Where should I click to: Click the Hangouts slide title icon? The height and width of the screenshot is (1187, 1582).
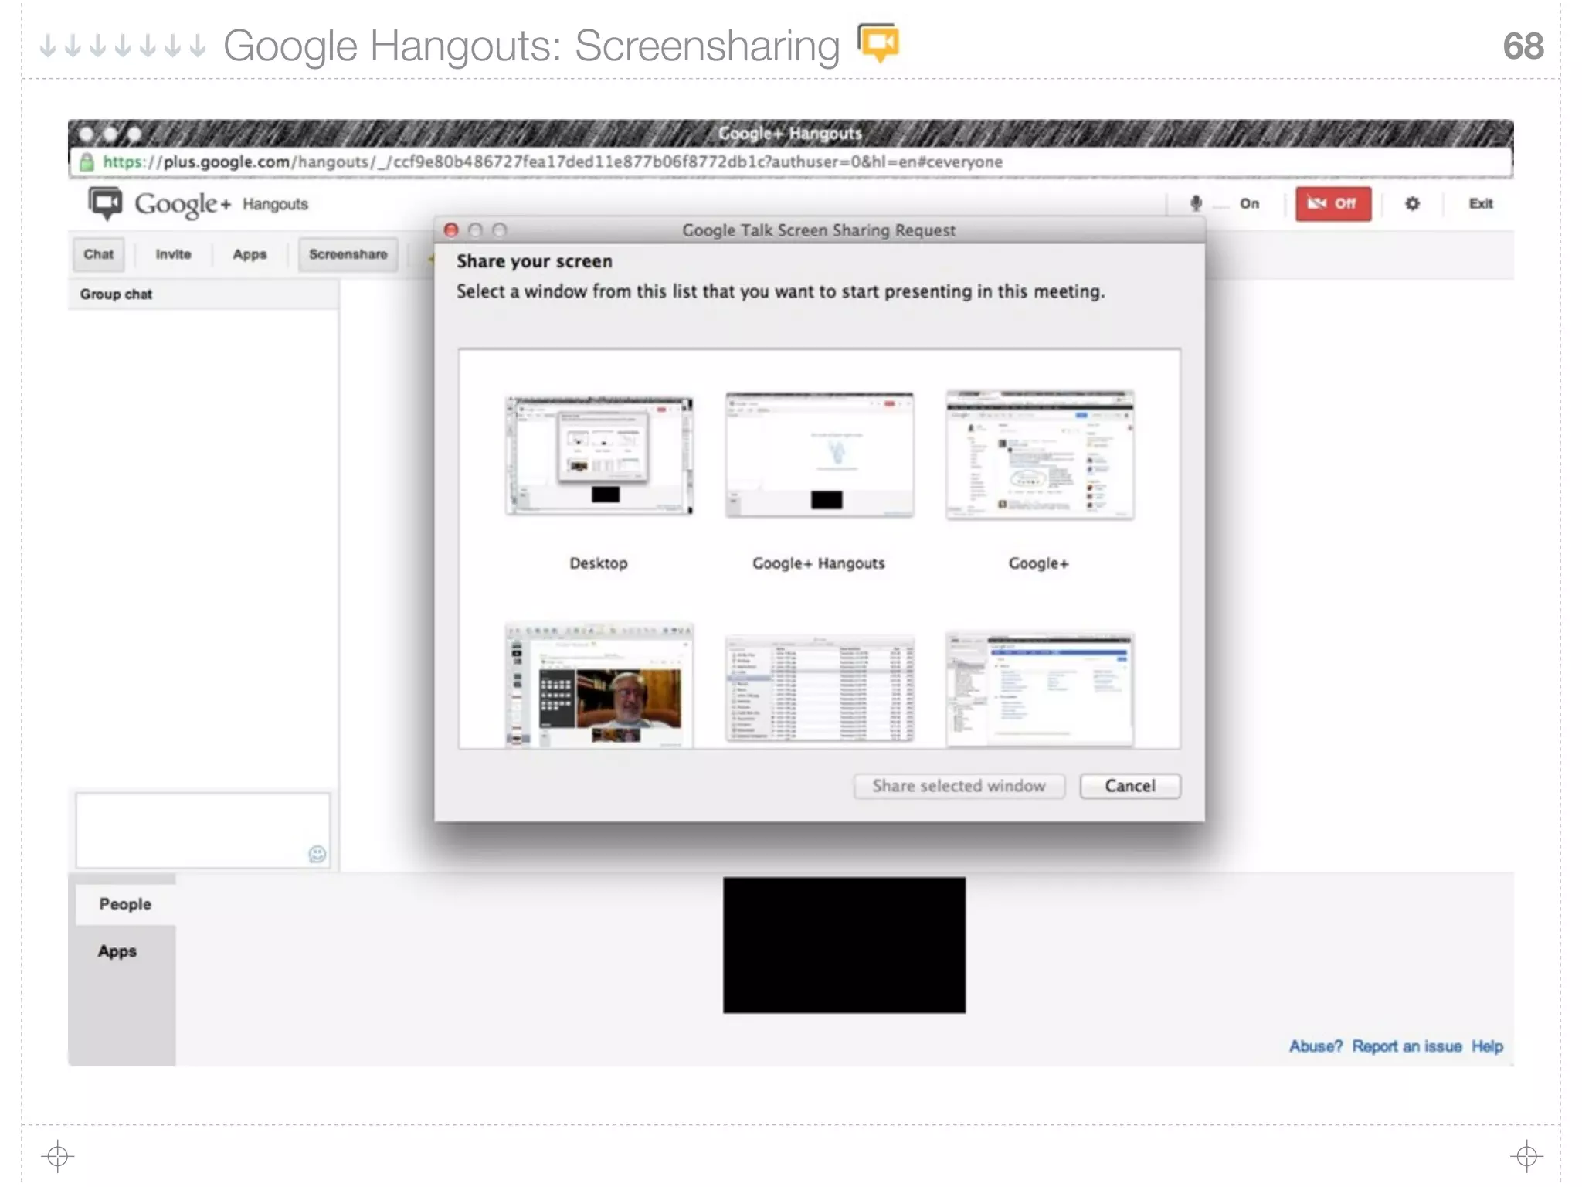click(x=878, y=43)
